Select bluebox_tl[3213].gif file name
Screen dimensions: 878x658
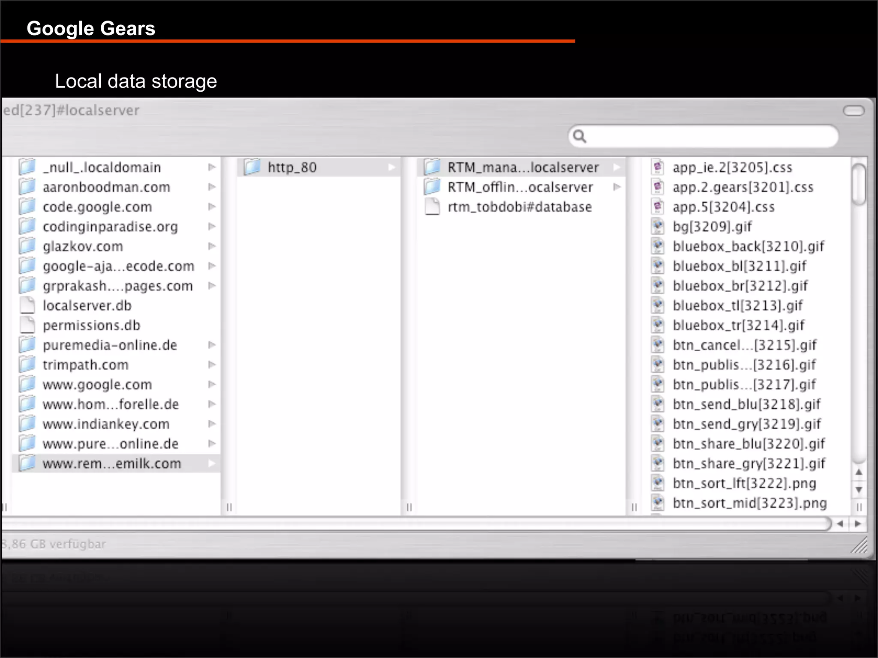point(738,305)
